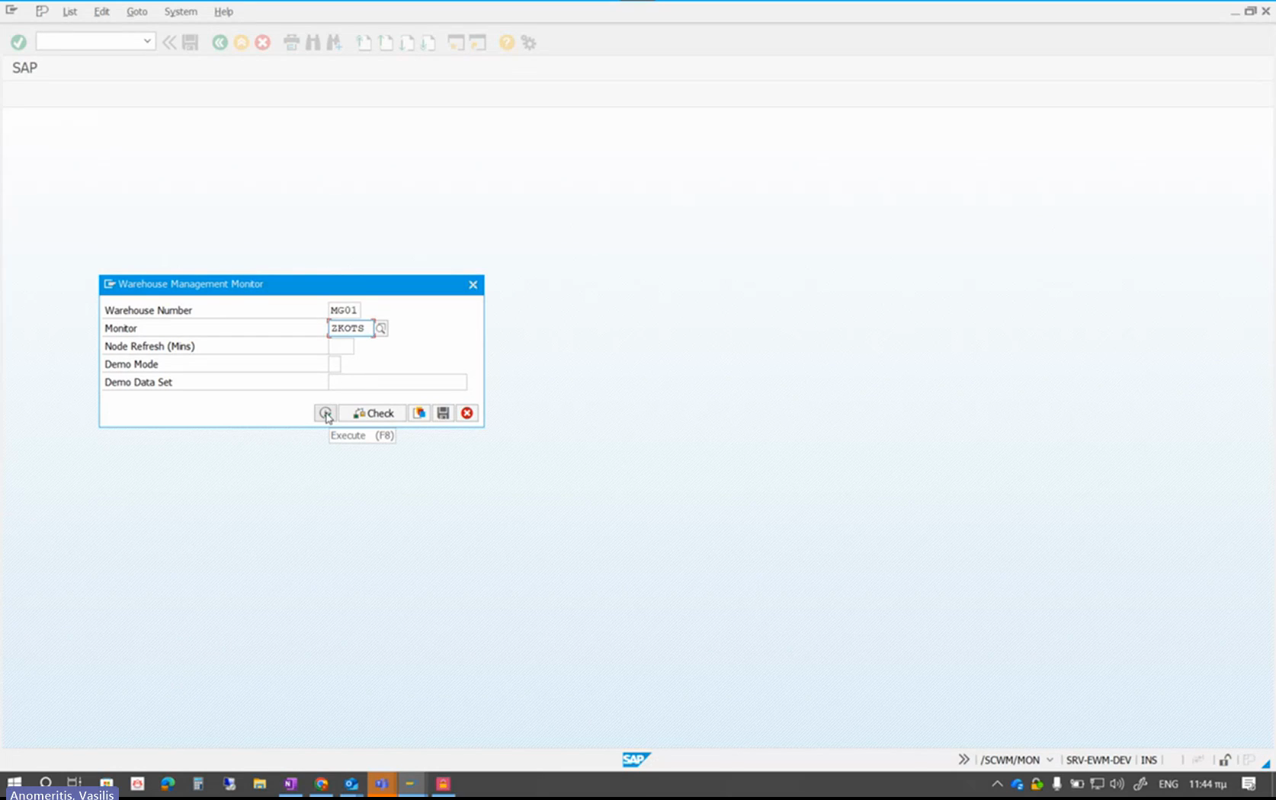The height and width of the screenshot is (800, 1276).
Task: Open the System menu
Action: 181,11
